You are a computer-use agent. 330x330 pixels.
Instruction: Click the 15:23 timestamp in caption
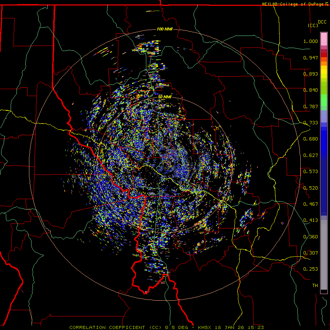pos(255,327)
